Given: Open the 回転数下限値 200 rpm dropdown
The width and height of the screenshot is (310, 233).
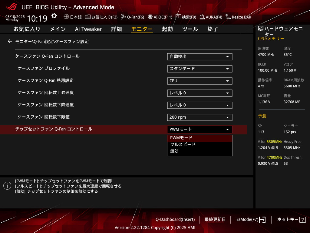Looking at the screenshot, I should [x=200, y=117].
